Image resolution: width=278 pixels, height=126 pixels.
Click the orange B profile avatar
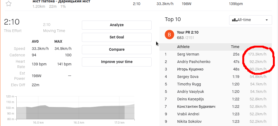point(169,35)
